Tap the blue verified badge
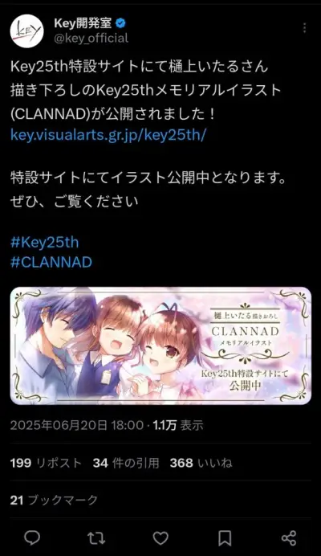This screenshot has height=556, width=321. click(121, 23)
